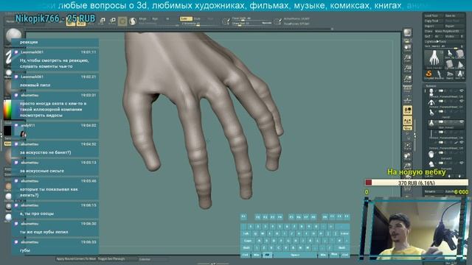Click Save As button in Tool panel
The image size is (472, 265).
tap(454, 15)
